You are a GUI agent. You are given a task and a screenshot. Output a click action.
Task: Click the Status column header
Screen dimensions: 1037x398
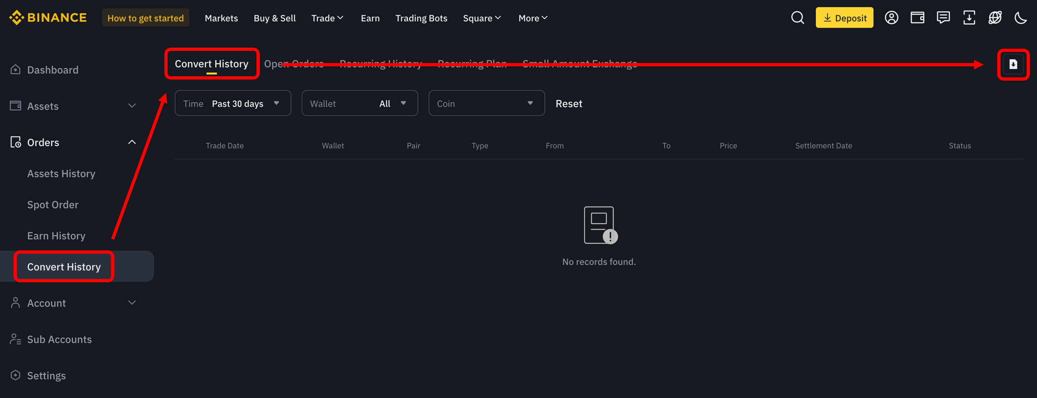pyautogui.click(x=960, y=146)
